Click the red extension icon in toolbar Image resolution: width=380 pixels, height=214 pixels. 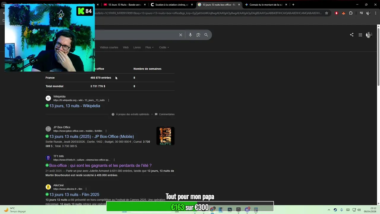pyautogui.click(x=336, y=13)
